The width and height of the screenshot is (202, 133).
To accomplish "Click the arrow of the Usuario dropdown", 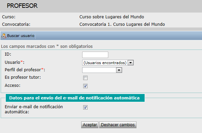I will 130,63.
